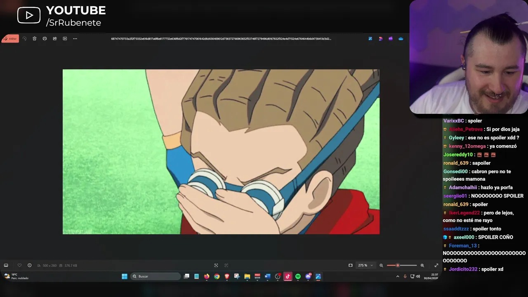Viewport: 528px width, 297px height.
Task: Open the clock showing 21:37
Action: click(431, 276)
